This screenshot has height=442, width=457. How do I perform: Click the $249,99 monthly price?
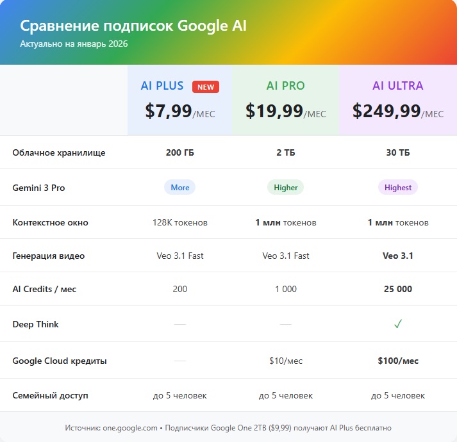point(386,111)
